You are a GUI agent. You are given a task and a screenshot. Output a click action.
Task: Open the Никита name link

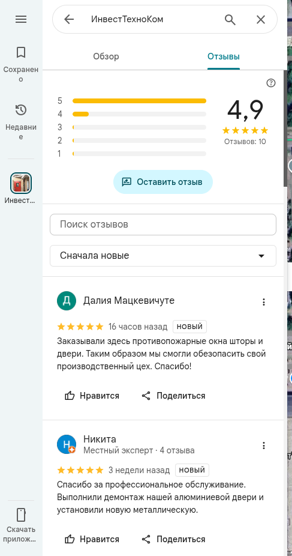[100, 440]
